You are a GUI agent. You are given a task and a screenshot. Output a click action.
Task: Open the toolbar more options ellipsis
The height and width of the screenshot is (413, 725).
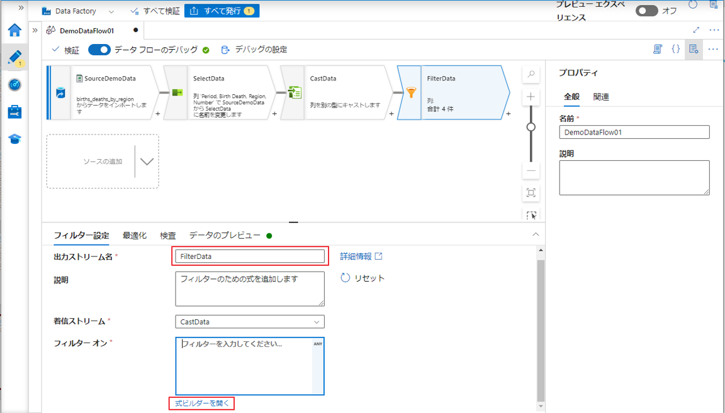[713, 50]
